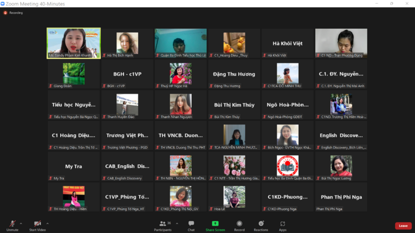The height and width of the screenshot is (233, 415).
Task: Click the green Share Screen icon
Action: pos(215,223)
